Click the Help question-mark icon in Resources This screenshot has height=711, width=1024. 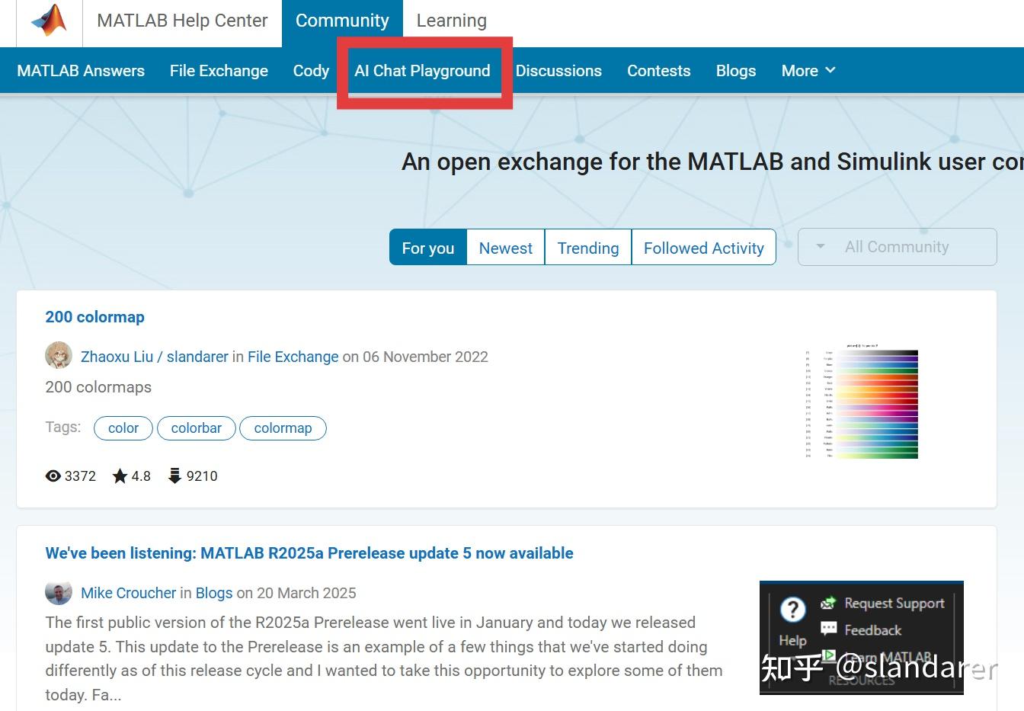click(792, 610)
